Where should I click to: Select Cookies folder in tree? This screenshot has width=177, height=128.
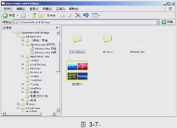coord(34,61)
